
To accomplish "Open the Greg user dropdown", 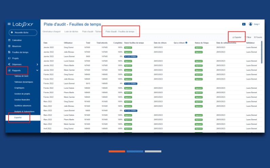I will point(256,24).
